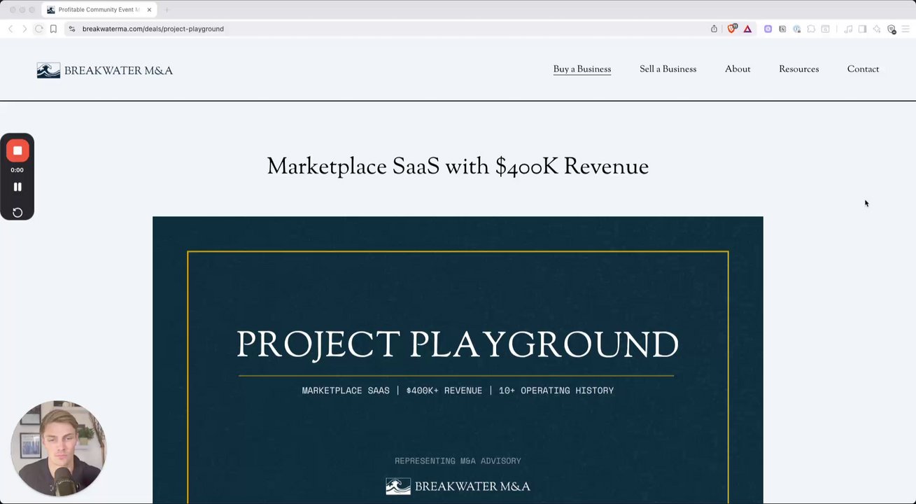Toggle the browser sidebar panel icon
Screen dimensions: 916x504
tap(862, 29)
